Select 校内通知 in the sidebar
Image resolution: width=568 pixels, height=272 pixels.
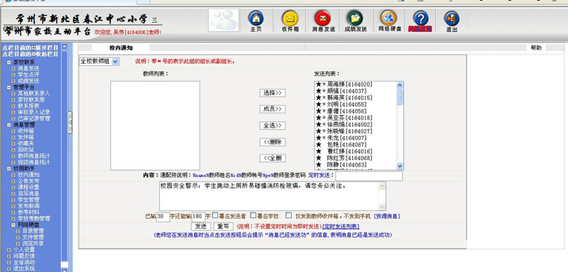coord(28,174)
